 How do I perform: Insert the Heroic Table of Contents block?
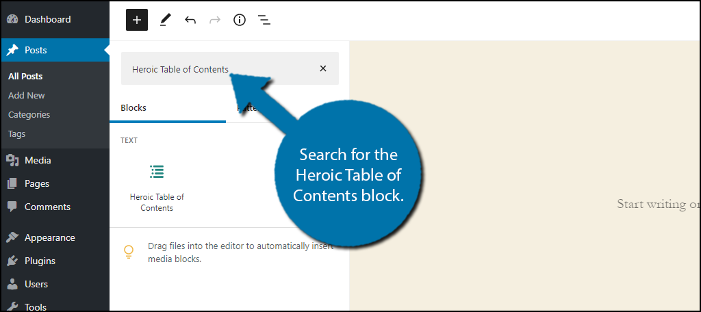[x=157, y=187]
